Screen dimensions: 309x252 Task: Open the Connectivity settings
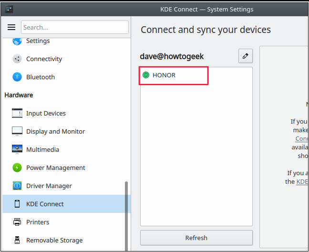tap(66, 59)
